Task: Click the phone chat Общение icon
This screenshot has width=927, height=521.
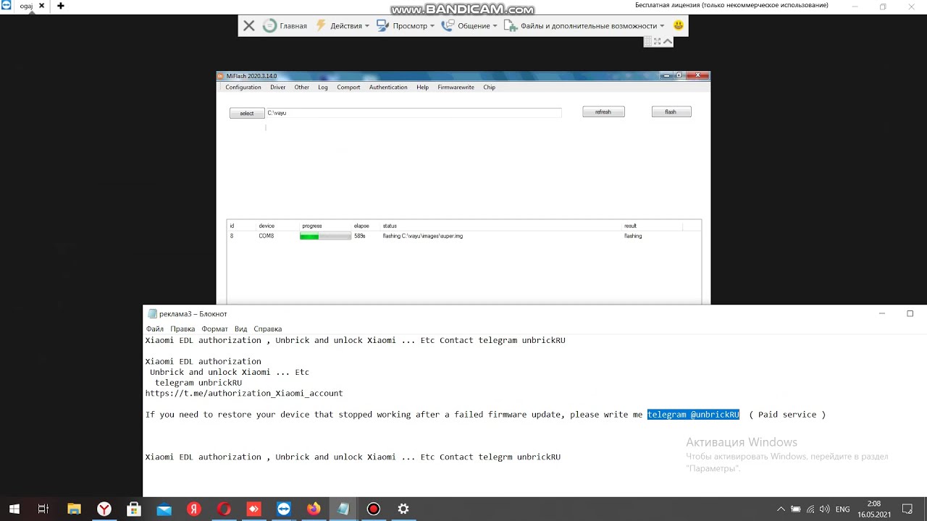Action: (448, 26)
